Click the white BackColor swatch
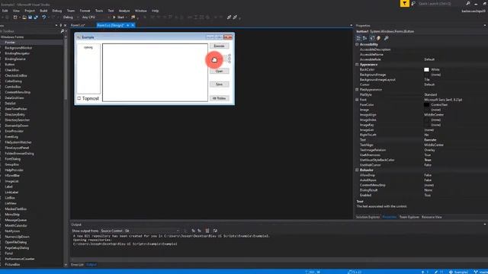This screenshot has width=488, height=274. click(x=426, y=69)
